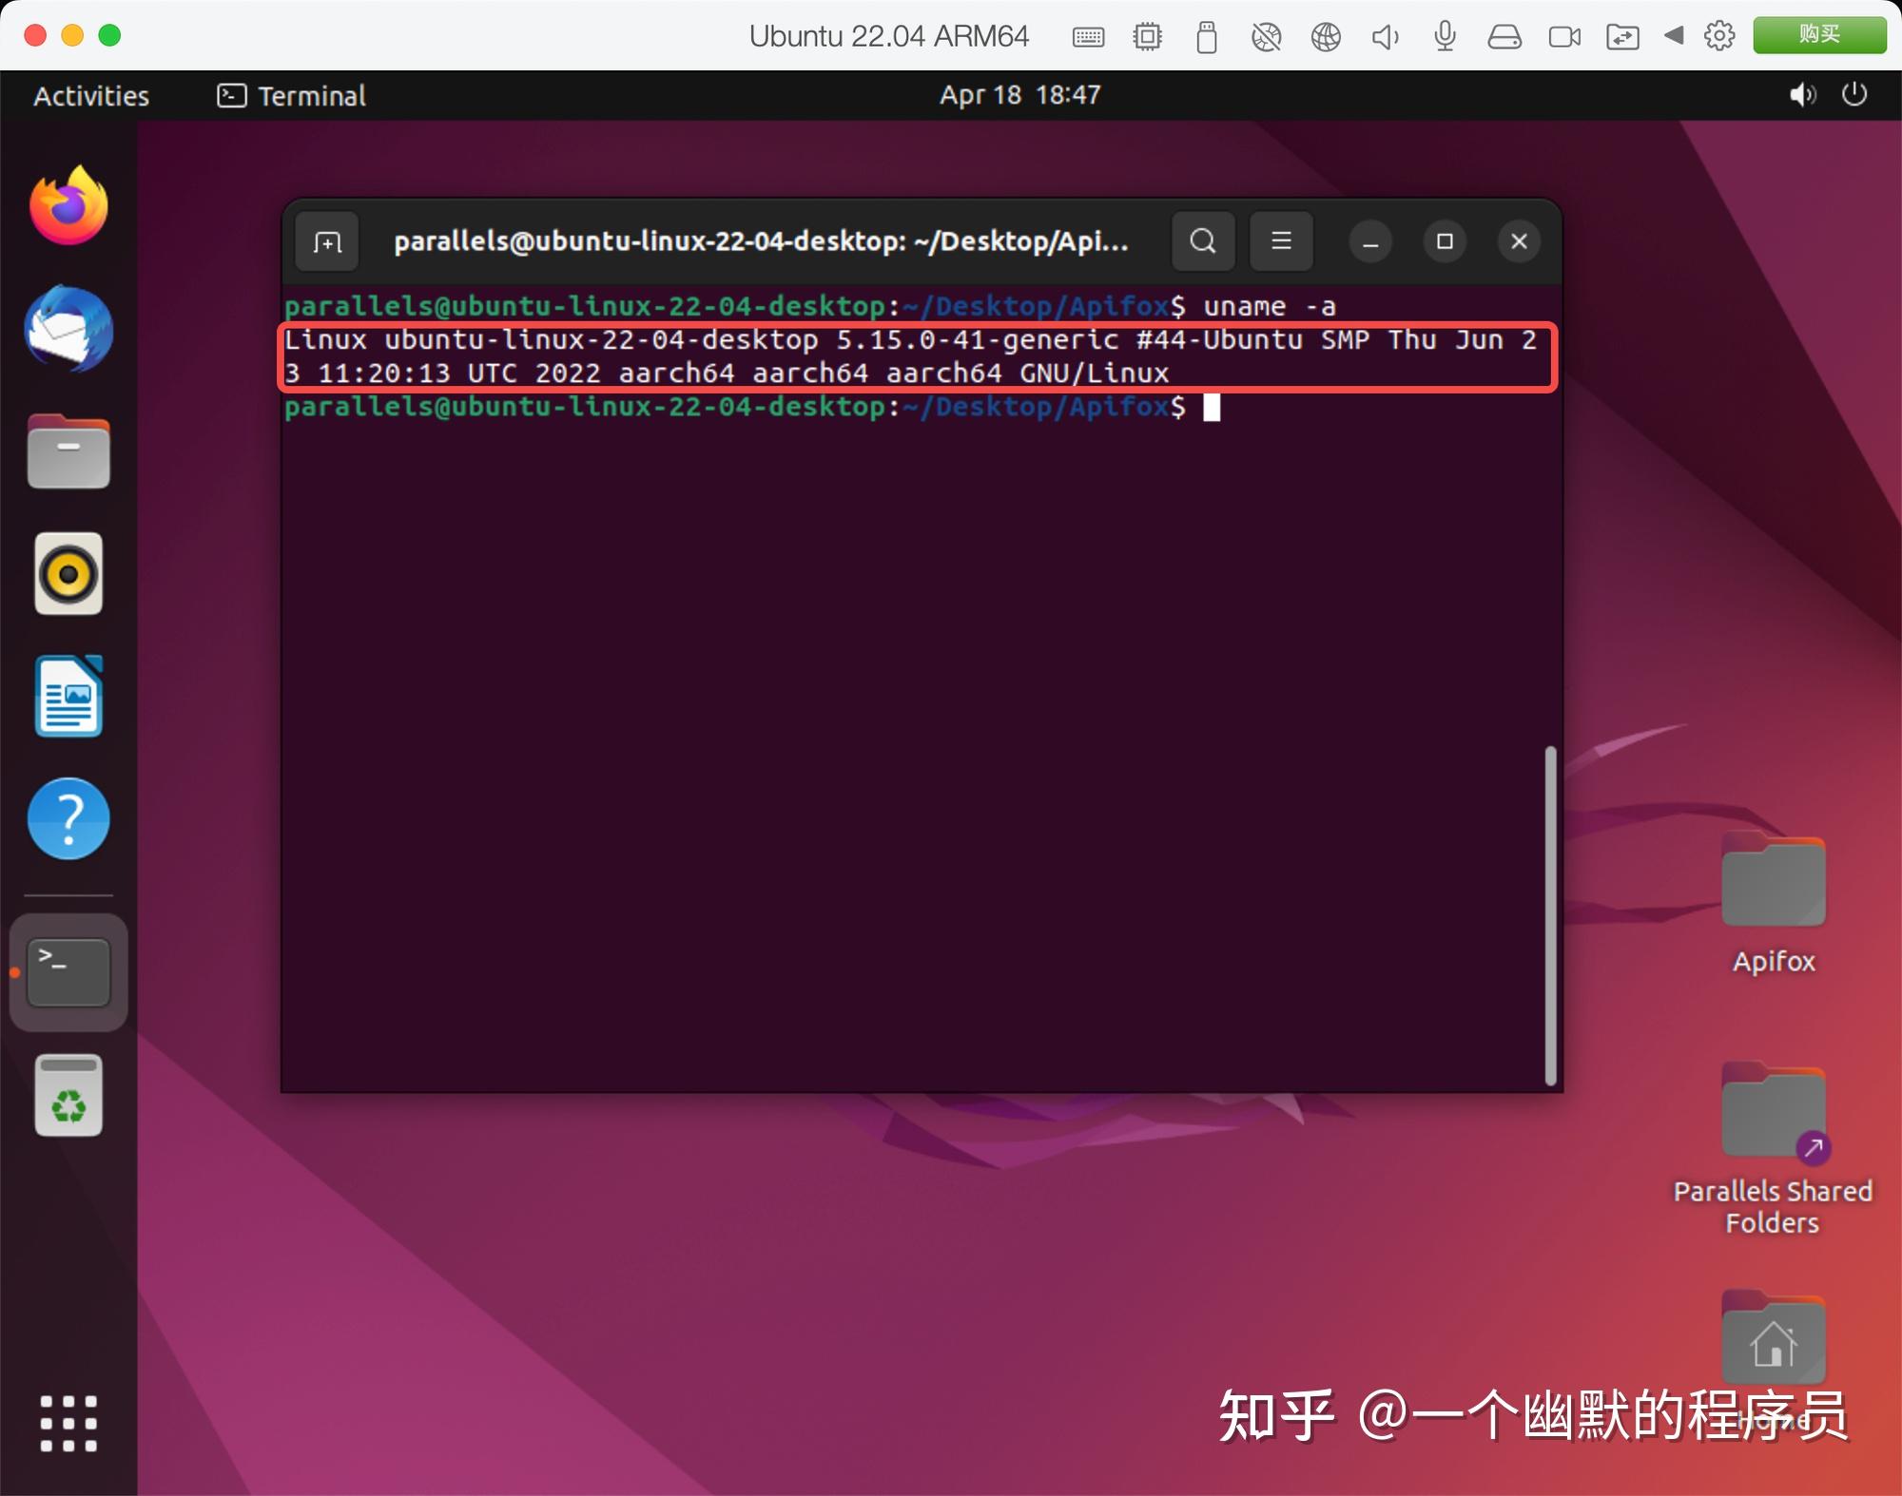Mute sound via the Parallels speaker icon

coord(1385,36)
